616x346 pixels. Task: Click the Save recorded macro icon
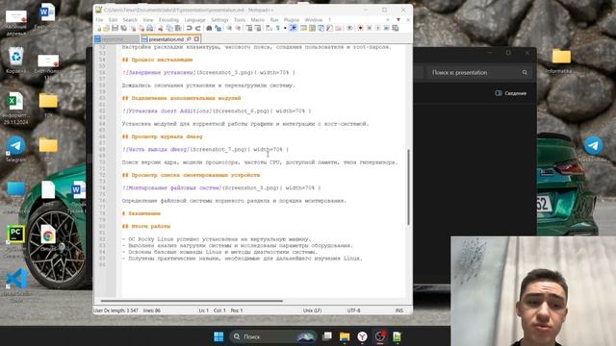pyautogui.click(x=396, y=28)
